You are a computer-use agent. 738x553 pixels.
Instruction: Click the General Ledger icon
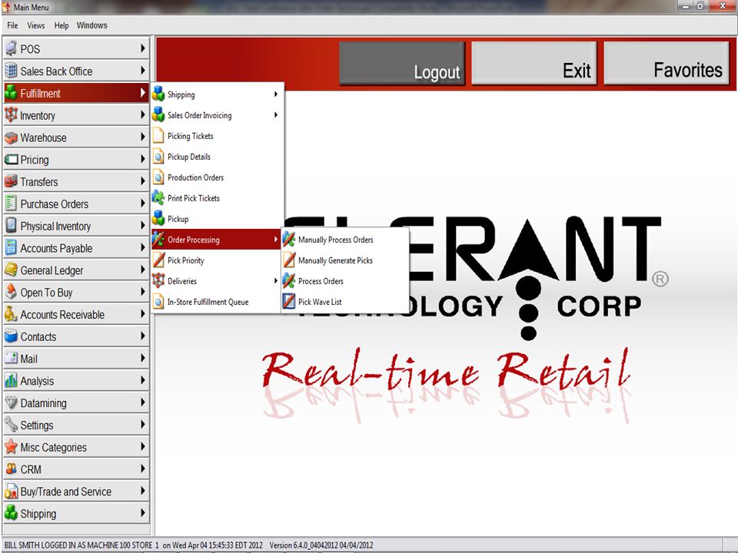pyautogui.click(x=11, y=270)
